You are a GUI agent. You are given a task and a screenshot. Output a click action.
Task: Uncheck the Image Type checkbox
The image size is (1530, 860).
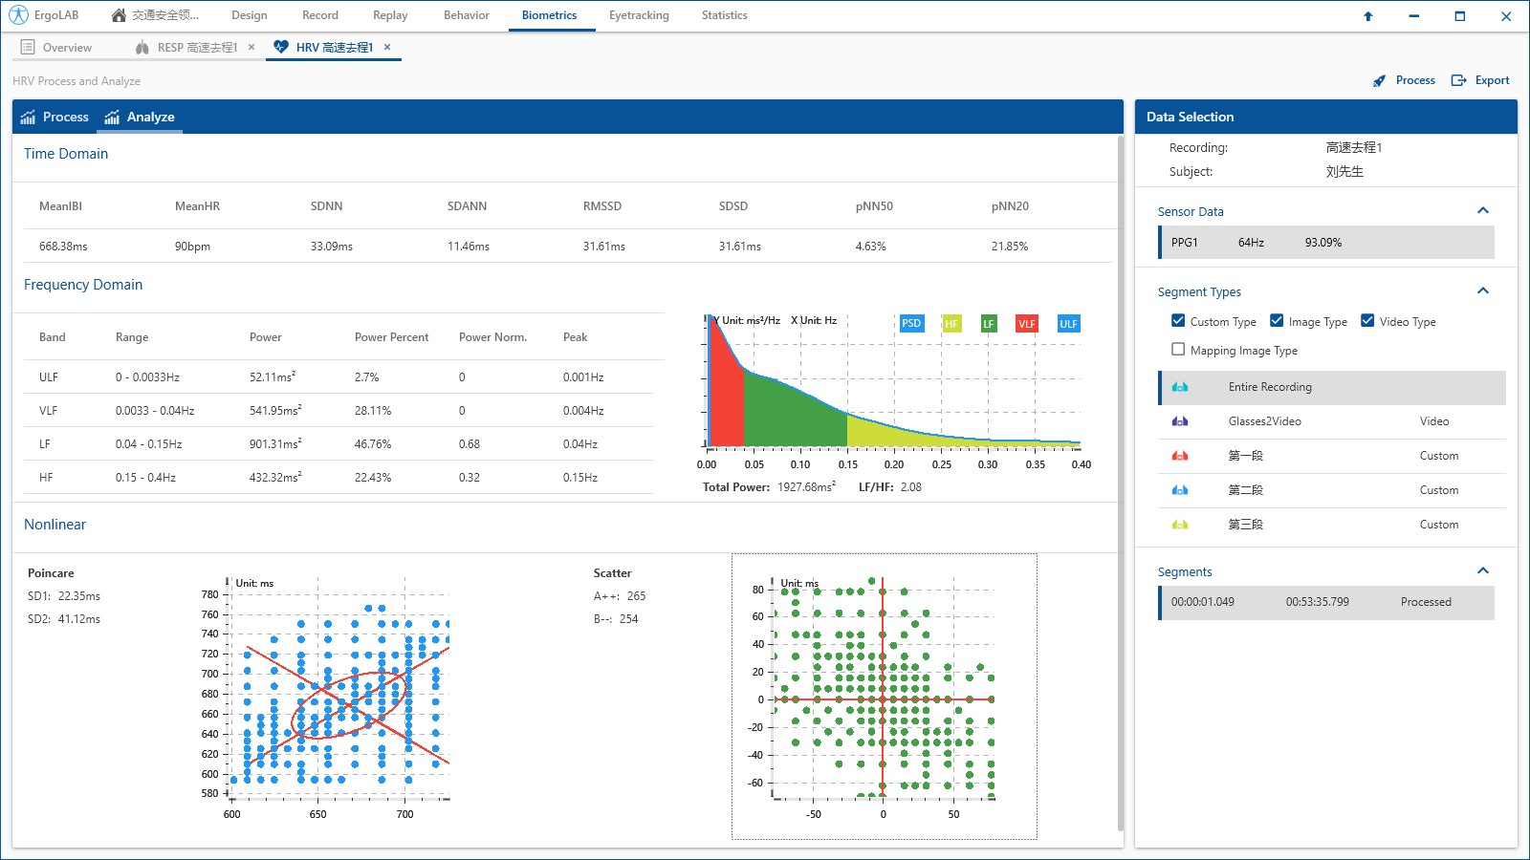click(x=1277, y=321)
